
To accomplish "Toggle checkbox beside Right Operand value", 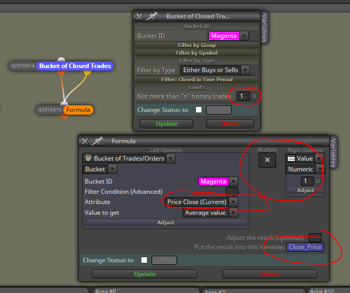I will click(x=318, y=181).
